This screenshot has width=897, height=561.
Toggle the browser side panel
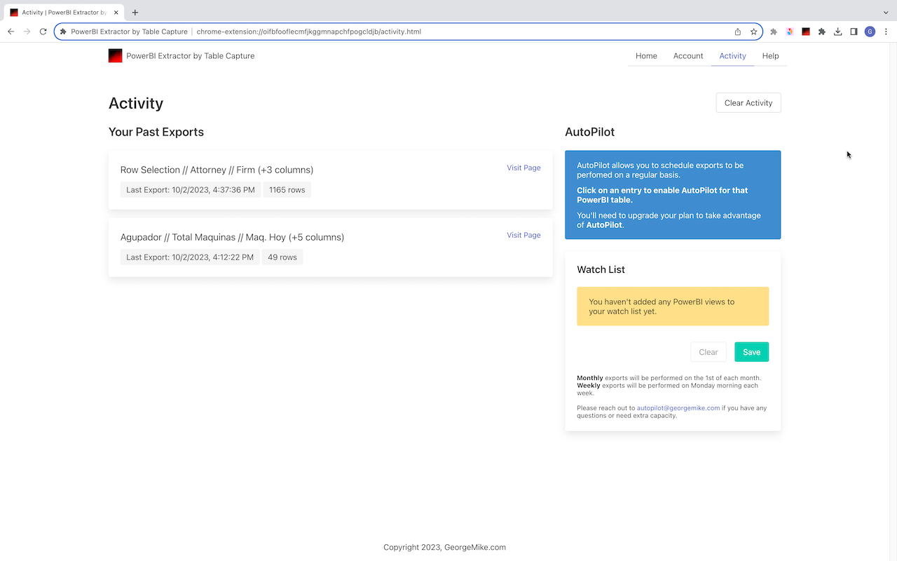(854, 32)
